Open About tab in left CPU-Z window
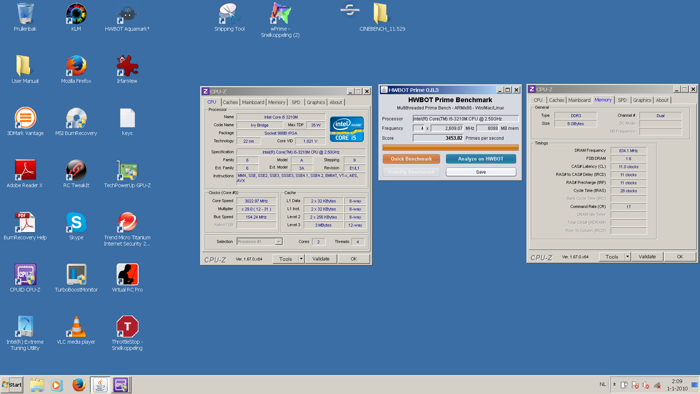 click(336, 103)
